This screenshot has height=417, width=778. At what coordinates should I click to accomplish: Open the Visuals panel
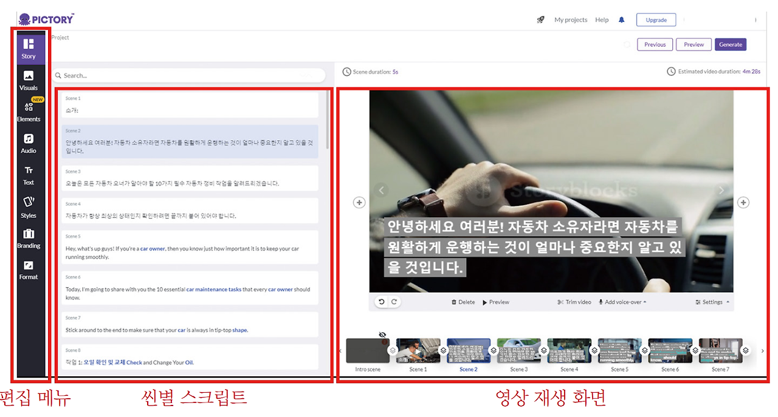[29, 80]
